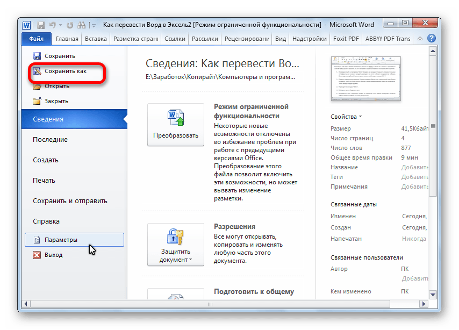Open the Вставка ribbon tab
This screenshot has height=330, width=459.
coord(96,39)
